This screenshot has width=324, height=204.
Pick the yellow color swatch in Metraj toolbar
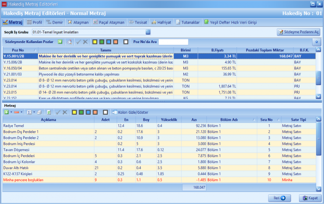pyautogui.click(x=74, y=112)
